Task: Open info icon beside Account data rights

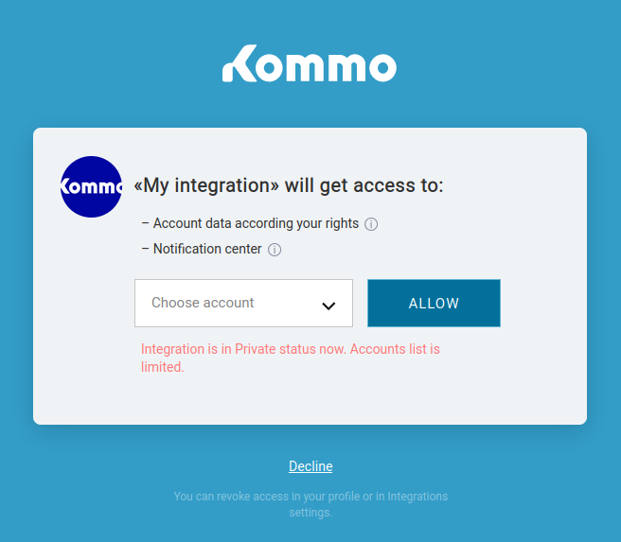Action: point(371,224)
